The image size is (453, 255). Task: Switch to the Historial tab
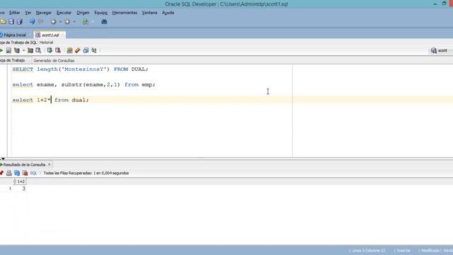pyautogui.click(x=46, y=42)
